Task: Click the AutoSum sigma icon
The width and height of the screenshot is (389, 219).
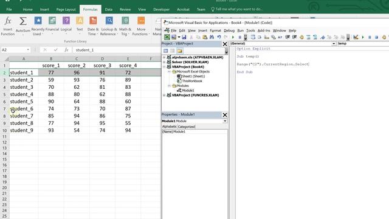Action: [23, 21]
